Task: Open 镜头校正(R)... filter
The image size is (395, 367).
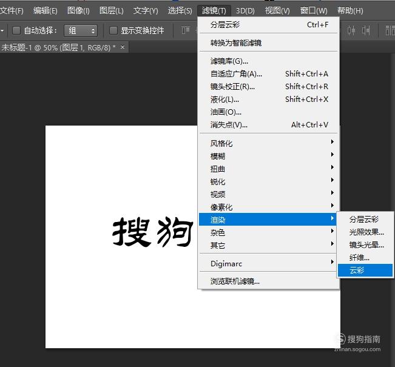Action: [x=269, y=87]
